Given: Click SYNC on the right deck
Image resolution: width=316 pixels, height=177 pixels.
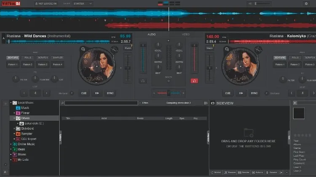Looking at the screenshot, I should [x=254, y=93].
